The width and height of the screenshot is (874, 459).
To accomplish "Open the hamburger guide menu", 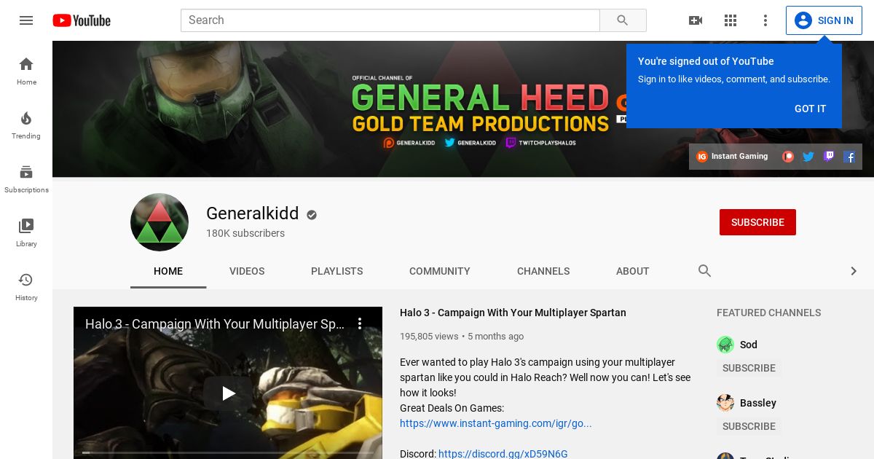I will tap(26, 20).
